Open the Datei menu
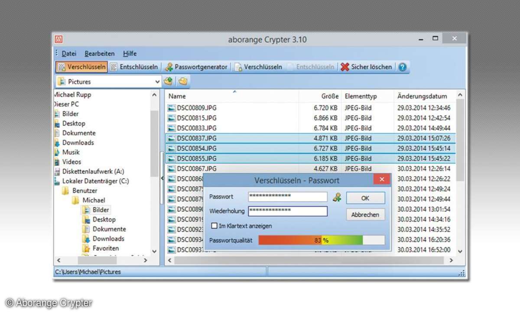The width and height of the screenshot is (520, 312). click(x=69, y=54)
